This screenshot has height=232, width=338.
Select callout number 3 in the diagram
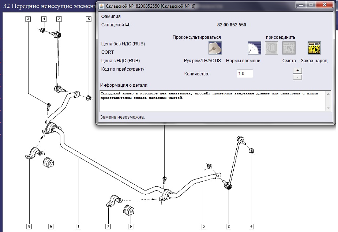click(x=28, y=19)
